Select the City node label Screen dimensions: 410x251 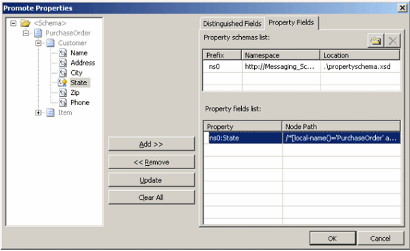coord(77,73)
